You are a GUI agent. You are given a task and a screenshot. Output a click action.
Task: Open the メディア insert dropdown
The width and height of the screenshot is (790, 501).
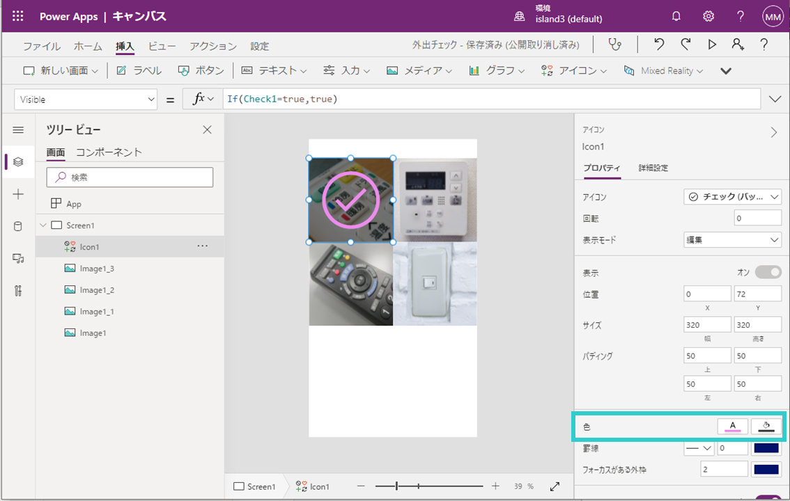pos(419,70)
